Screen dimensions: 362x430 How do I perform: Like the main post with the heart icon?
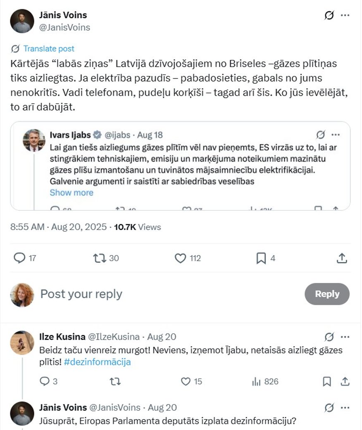pyautogui.click(x=181, y=258)
